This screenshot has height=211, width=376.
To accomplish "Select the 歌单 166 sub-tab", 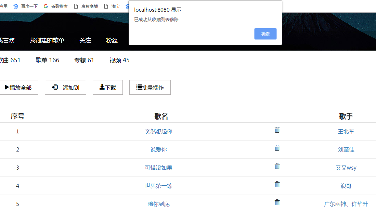I will coord(48,60).
